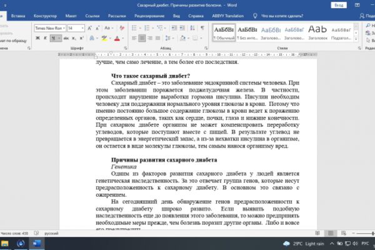Open the change case dropdown
This screenshot has width=375, height=250.
click(109, 28)
